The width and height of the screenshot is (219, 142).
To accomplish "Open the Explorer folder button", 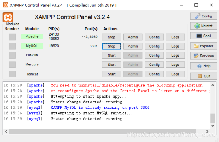I will coord(203,46).
